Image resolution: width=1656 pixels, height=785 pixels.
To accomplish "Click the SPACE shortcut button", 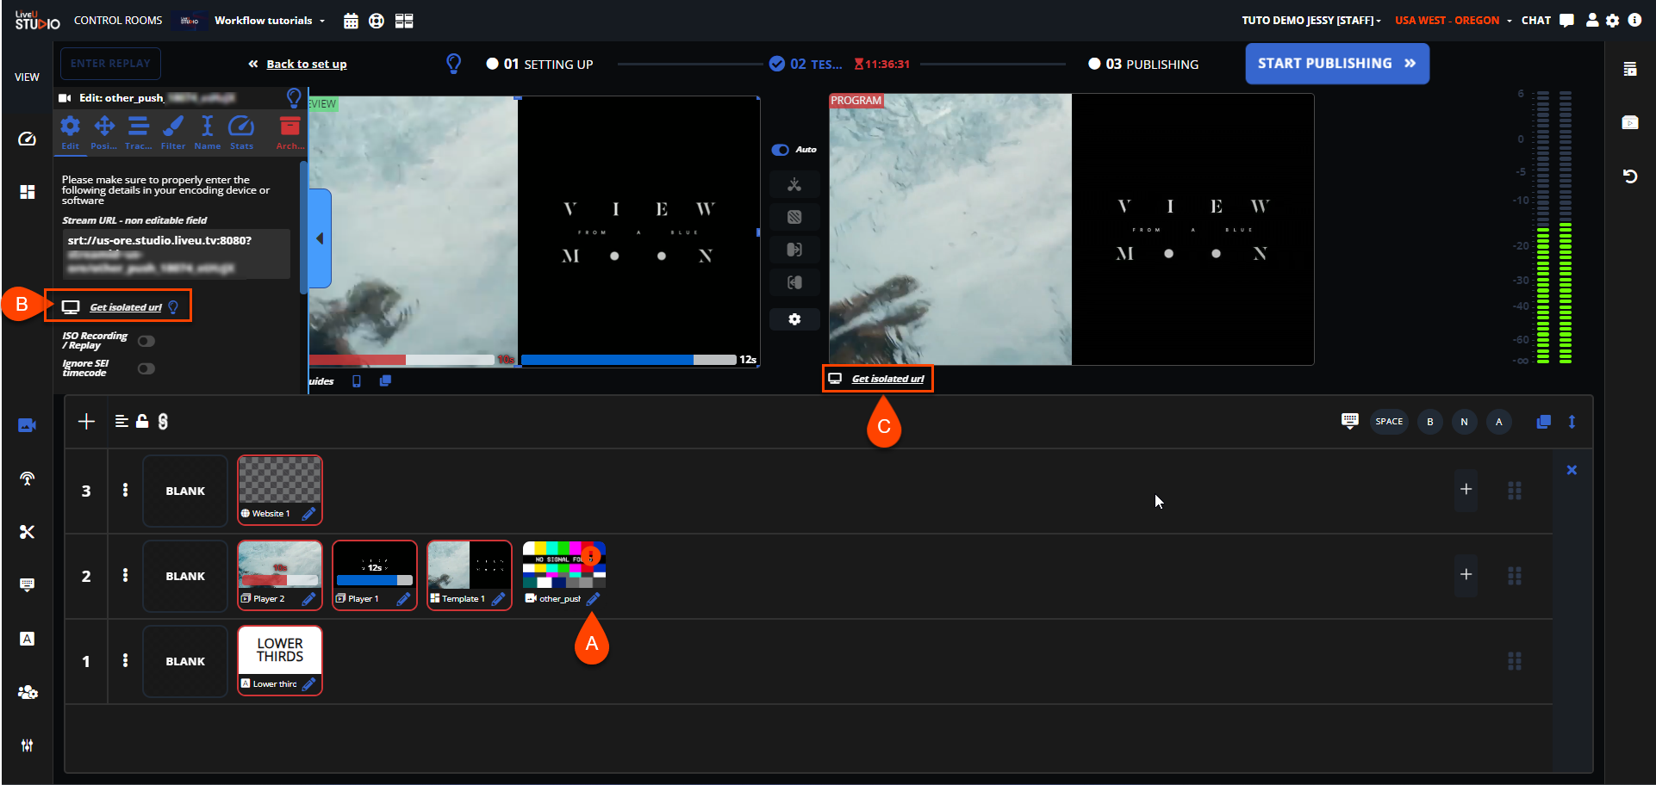I will coord(1389,422).
